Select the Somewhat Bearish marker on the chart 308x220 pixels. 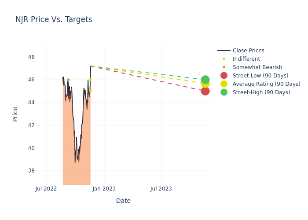(68, 80)
